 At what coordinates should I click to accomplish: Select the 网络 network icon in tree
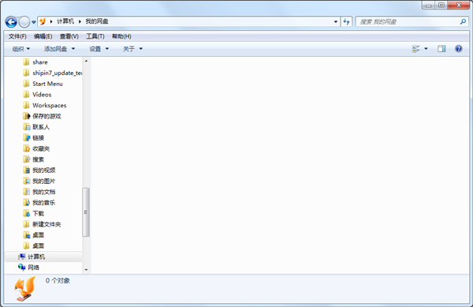coord(21,268)
